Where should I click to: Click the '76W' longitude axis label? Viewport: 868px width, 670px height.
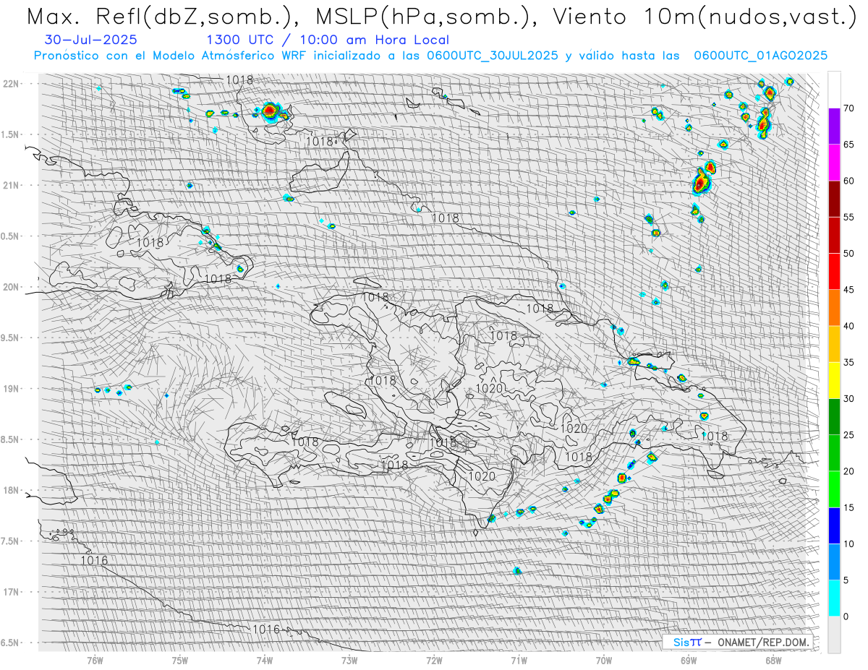pos(95,660)
